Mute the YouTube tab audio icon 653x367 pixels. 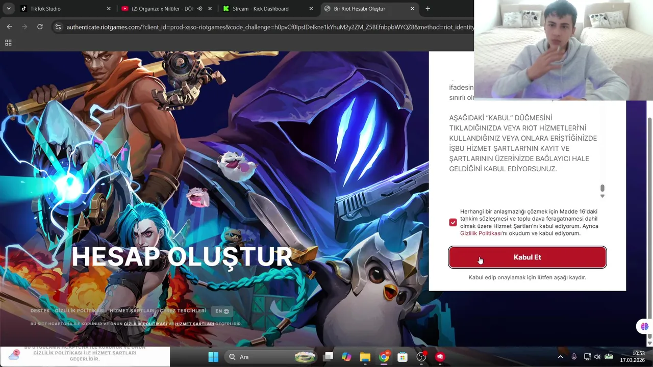click(199, 9)
